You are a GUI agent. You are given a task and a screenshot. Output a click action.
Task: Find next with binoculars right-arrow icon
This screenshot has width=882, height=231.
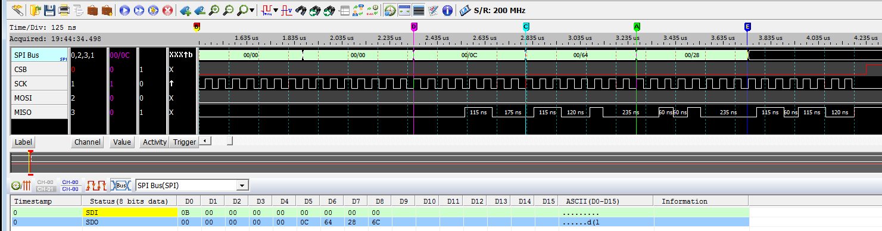coord(329,10)
